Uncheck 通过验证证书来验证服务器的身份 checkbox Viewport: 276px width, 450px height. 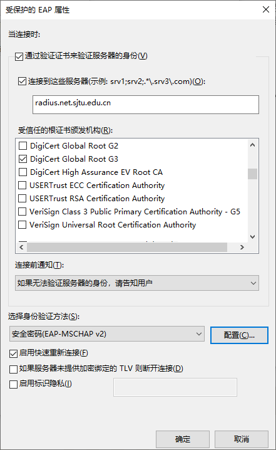19,56
